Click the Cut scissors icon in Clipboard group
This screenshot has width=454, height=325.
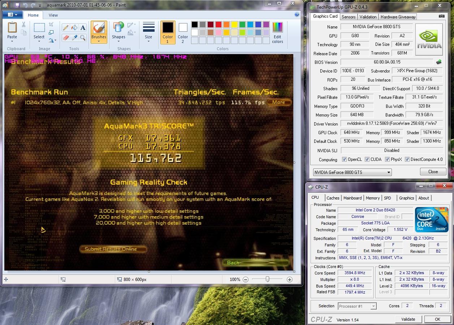coord(23,25)
